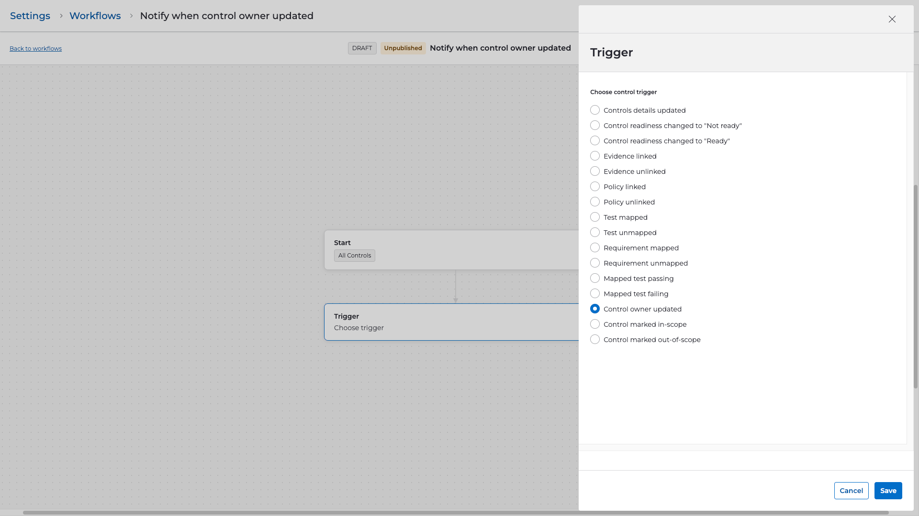The height and width of the screenshot is (516, 919).
Task: Navigate to Workflows breadcrumb
Action: pyautogui.click(x=95, y=16)
